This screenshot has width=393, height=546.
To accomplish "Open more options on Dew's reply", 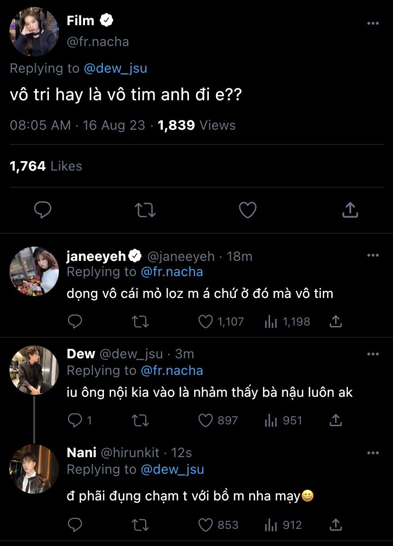I will tap(373, 354).
